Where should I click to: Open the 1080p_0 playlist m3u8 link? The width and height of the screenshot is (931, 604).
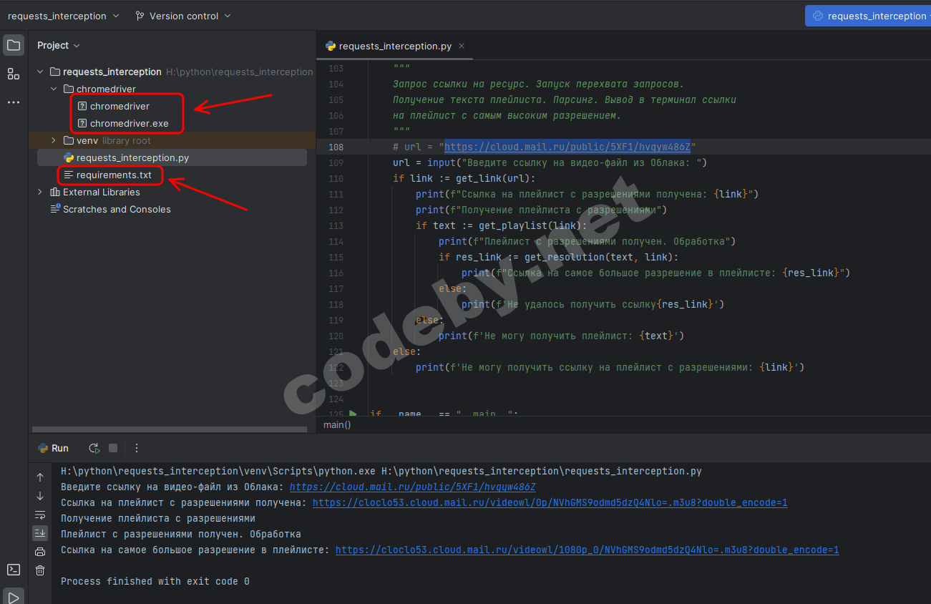pyautogui.click(x=587, y=550)
